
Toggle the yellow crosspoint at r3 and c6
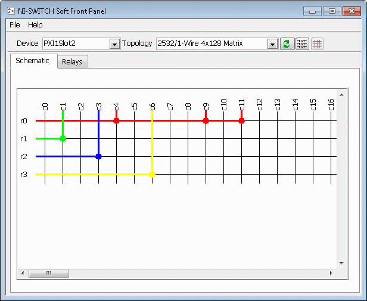pyautogui.click(x=152, y=174)
